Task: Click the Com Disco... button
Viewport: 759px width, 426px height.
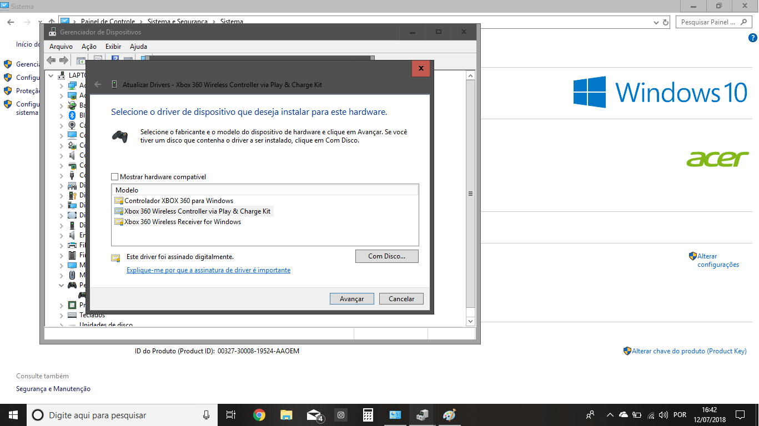Action: pos(386,256)
